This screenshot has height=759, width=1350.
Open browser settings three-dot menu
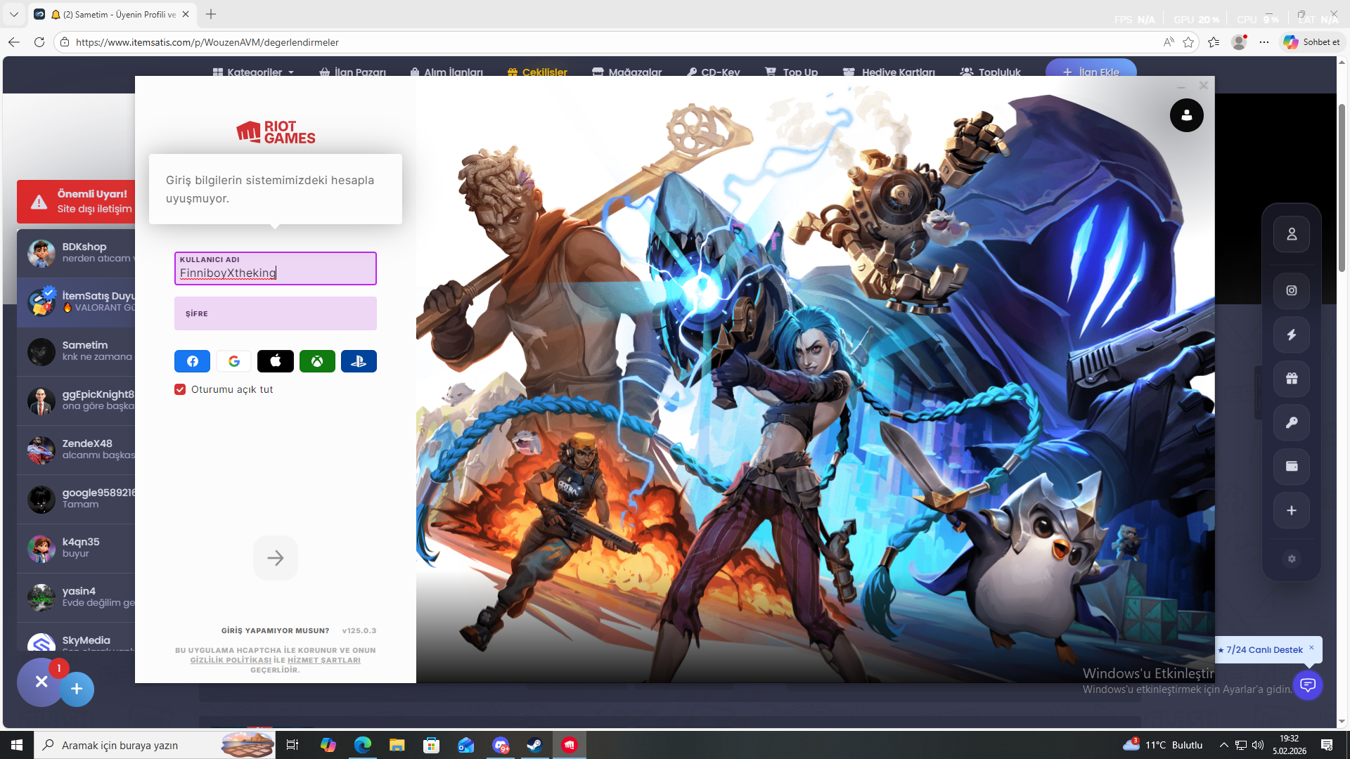coord(1264,42)
